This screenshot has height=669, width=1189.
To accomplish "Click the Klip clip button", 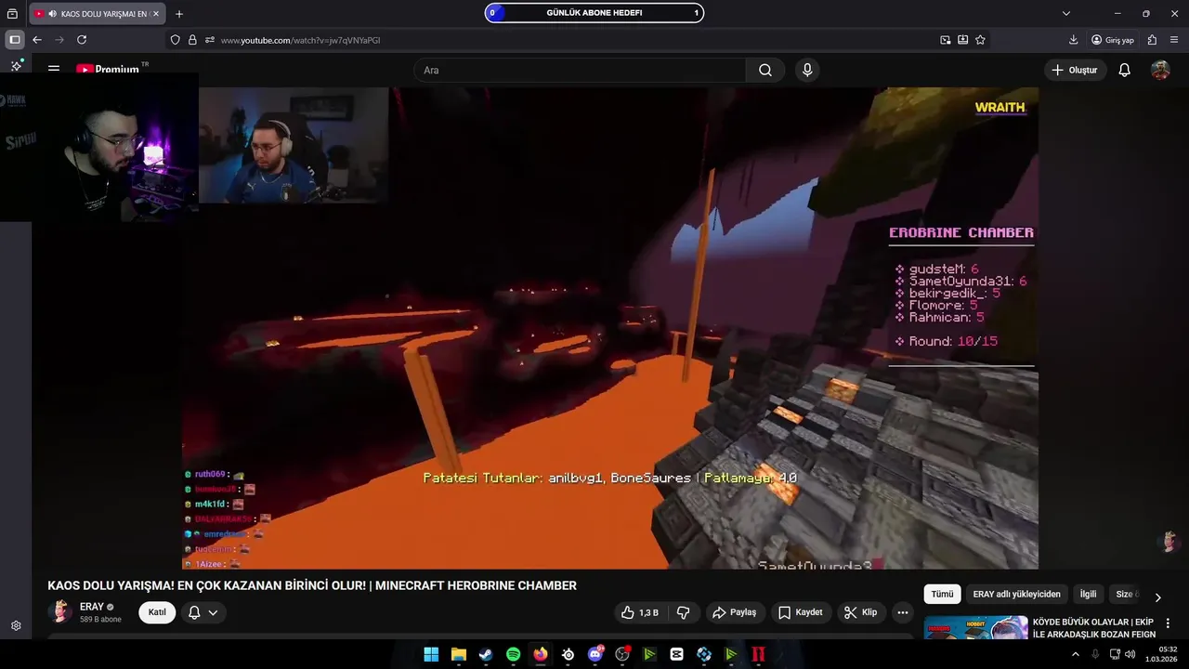I will pyautogui.click(x=861, y=612).
